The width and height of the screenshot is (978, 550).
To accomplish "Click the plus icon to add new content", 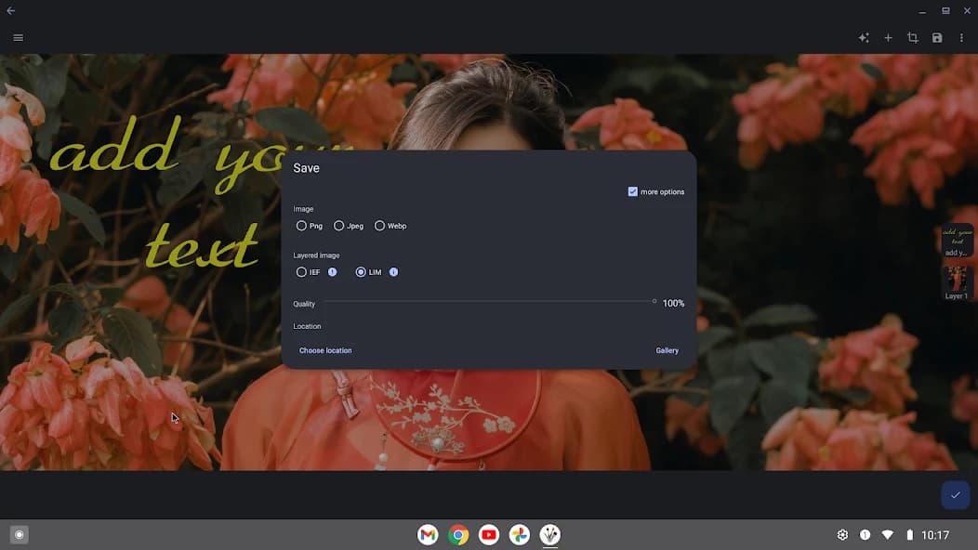I will [x=888, y=37].
